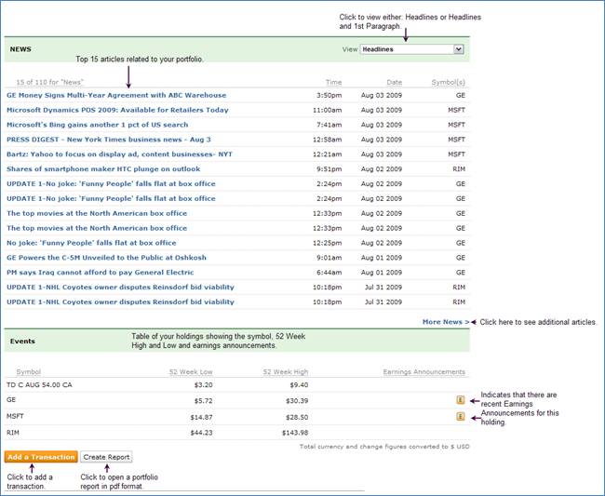Click the 12:21am time cell
Image resolution: width=605 pixels, height=496 pixels.
(x=328, y=154)
